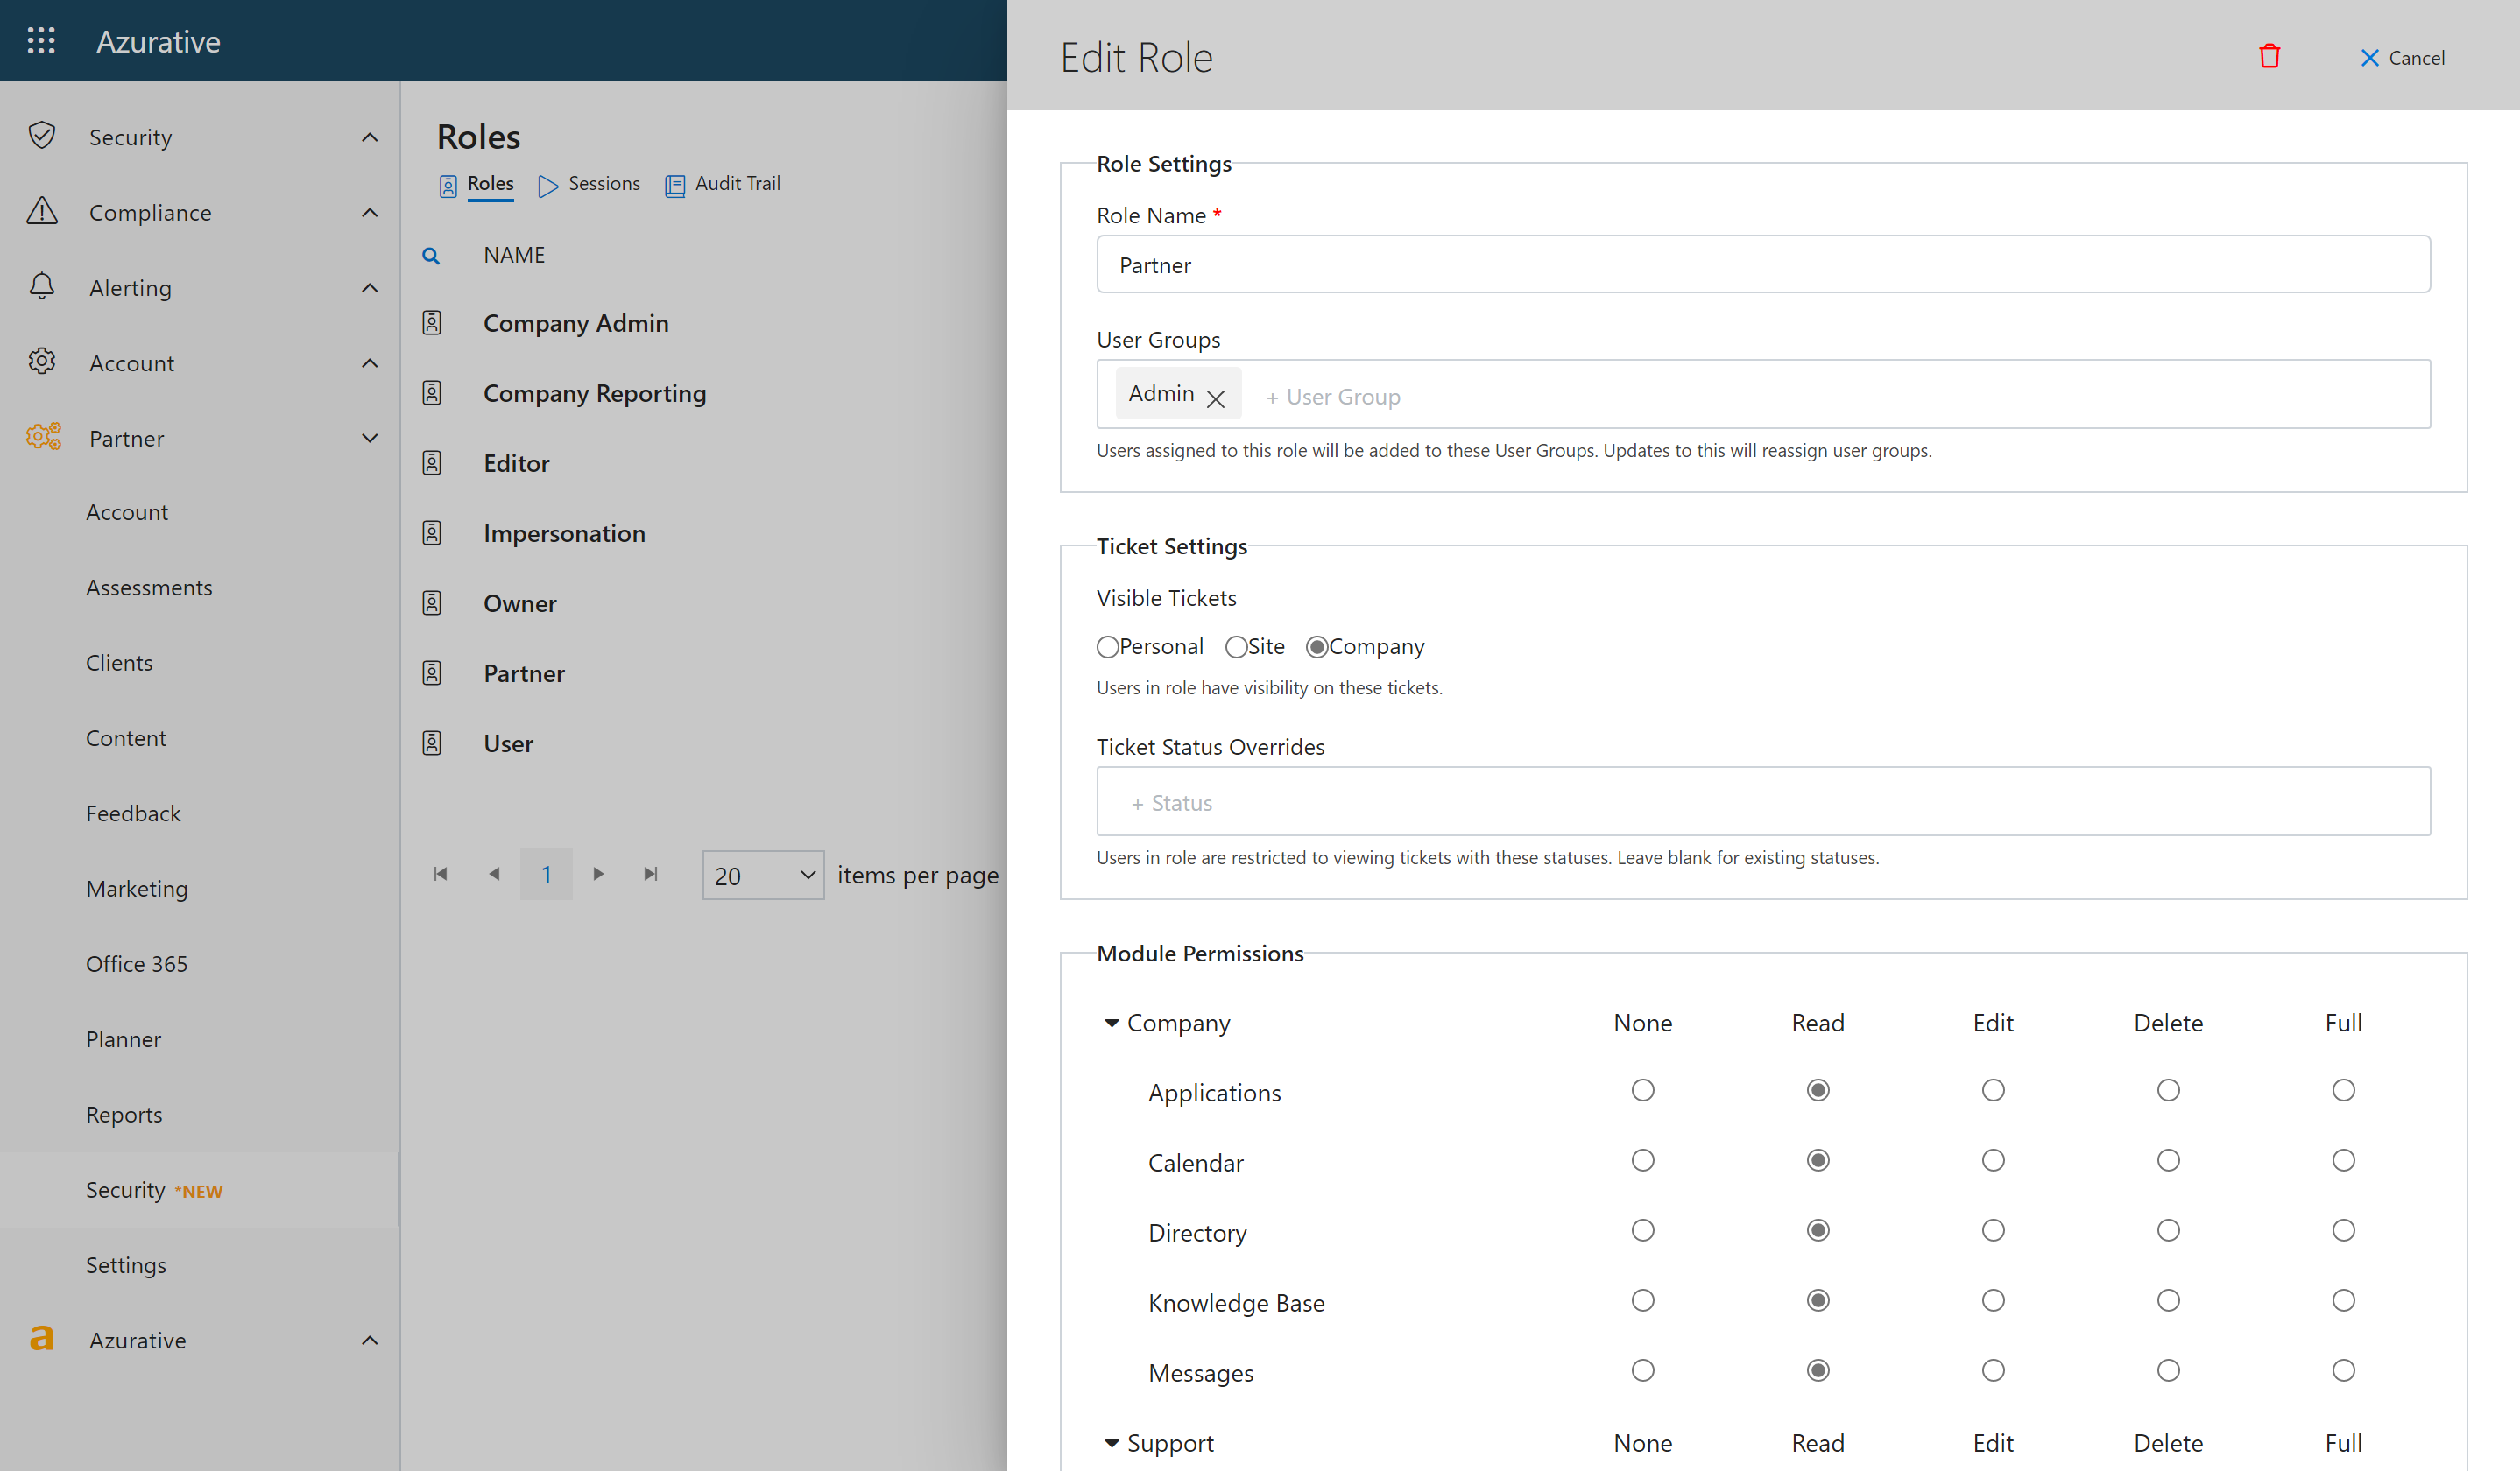
Task: Select Site visible tickets option
Action: point(1236,648)
